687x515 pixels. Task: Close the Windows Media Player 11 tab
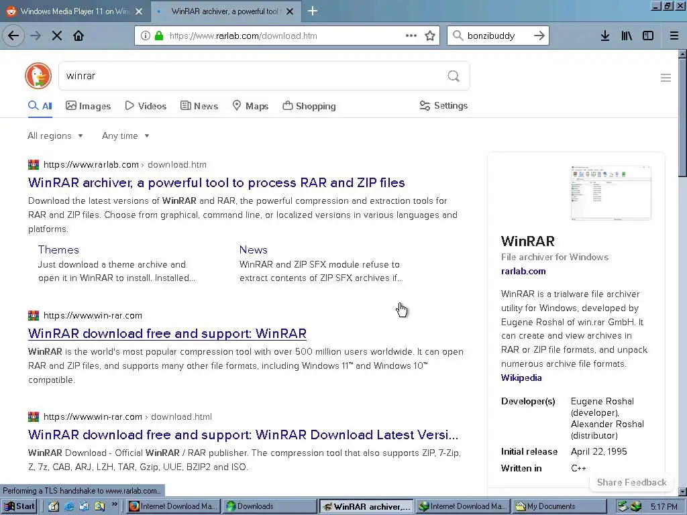click(139, 11)
